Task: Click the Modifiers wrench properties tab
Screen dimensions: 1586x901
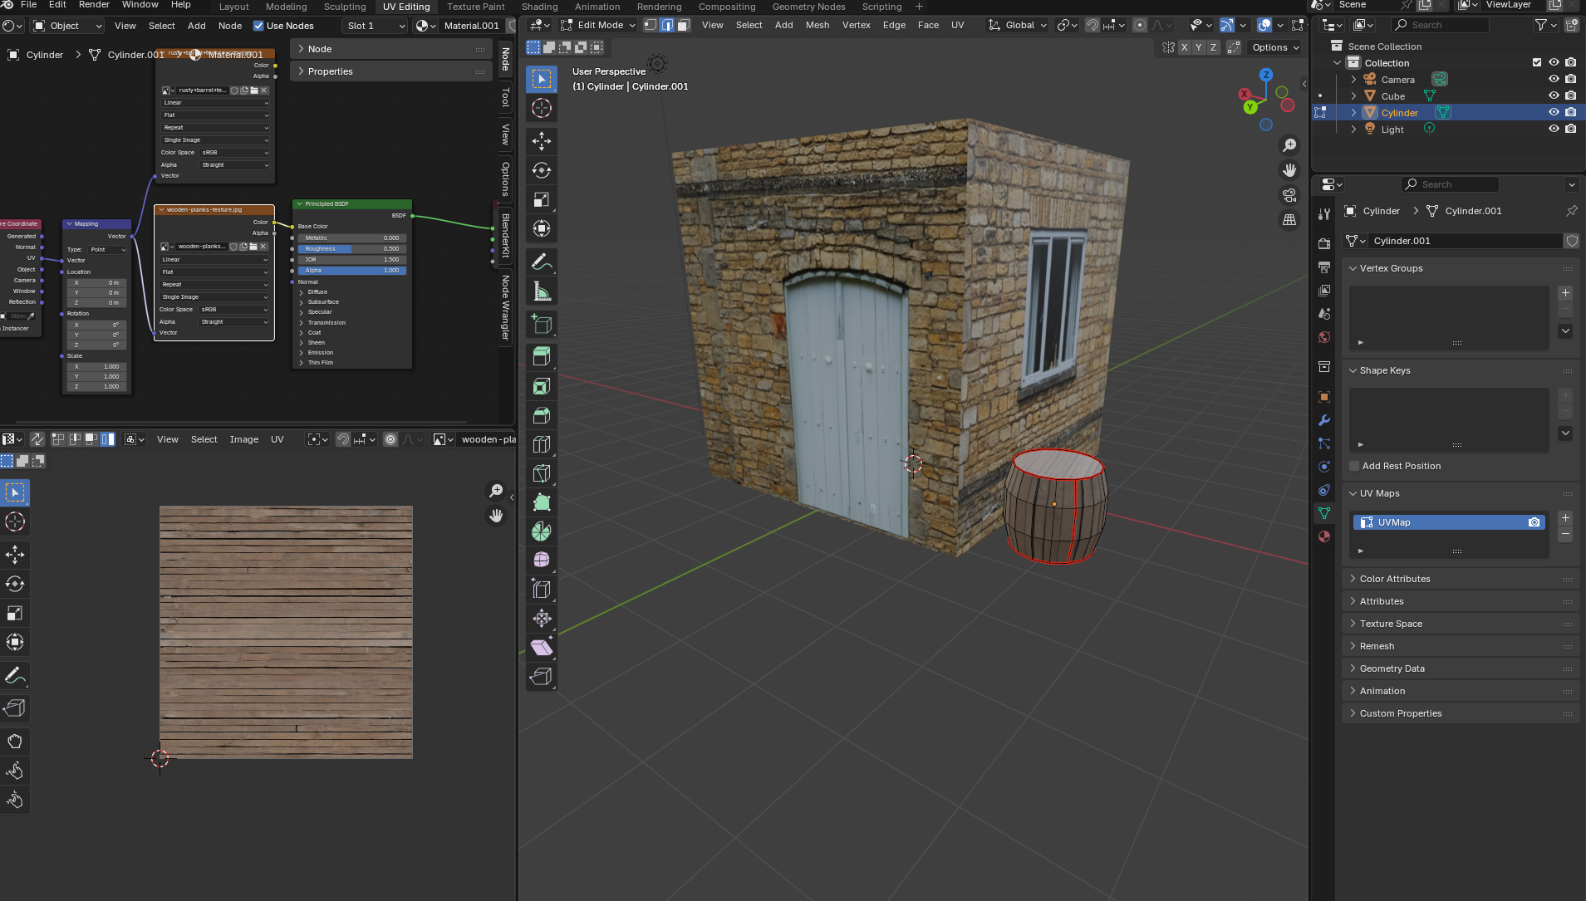Action: [x=1324, y=420]
